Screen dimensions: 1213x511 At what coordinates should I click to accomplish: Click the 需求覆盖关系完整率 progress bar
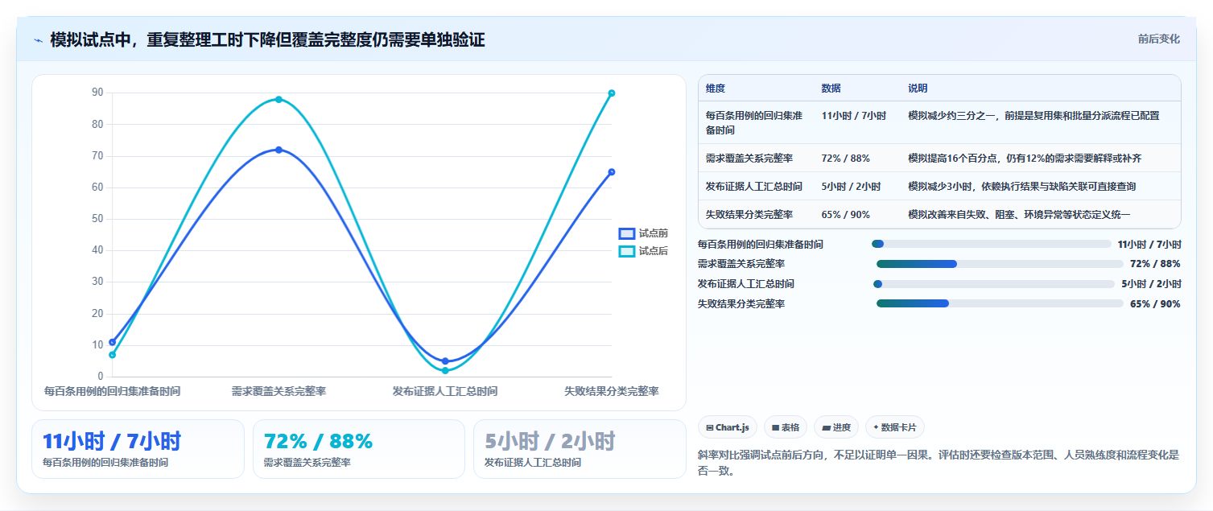pos(1000,264)
